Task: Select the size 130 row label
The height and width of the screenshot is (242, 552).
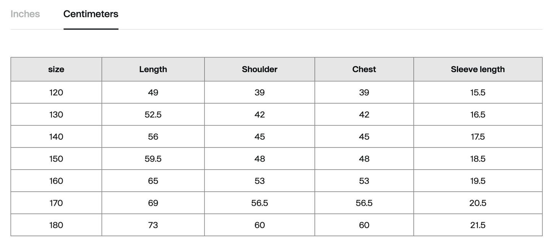Action: pyautogui.click(x=56, y=115)
